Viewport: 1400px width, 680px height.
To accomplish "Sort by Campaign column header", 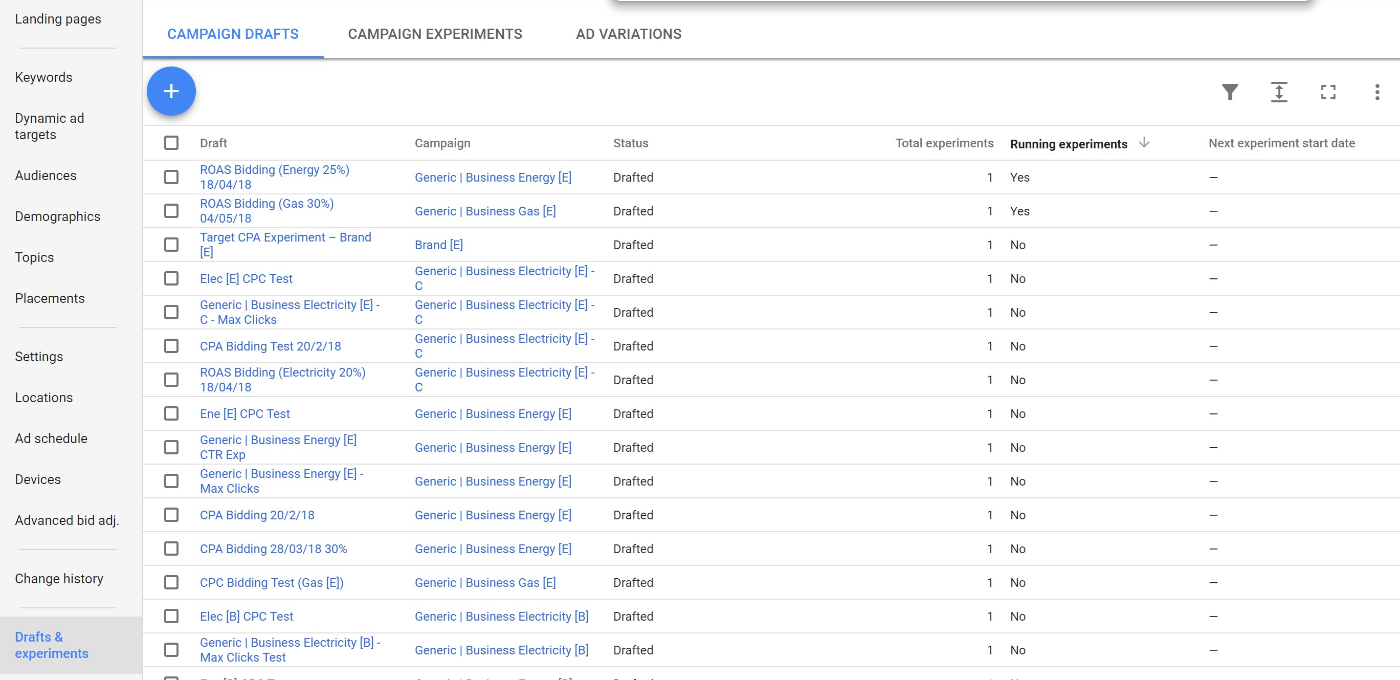I will [442, 143].
